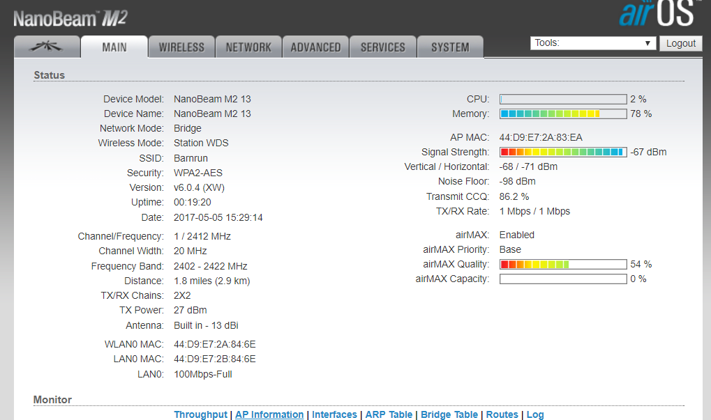Click the airOS logo

(x=657, y=14)
